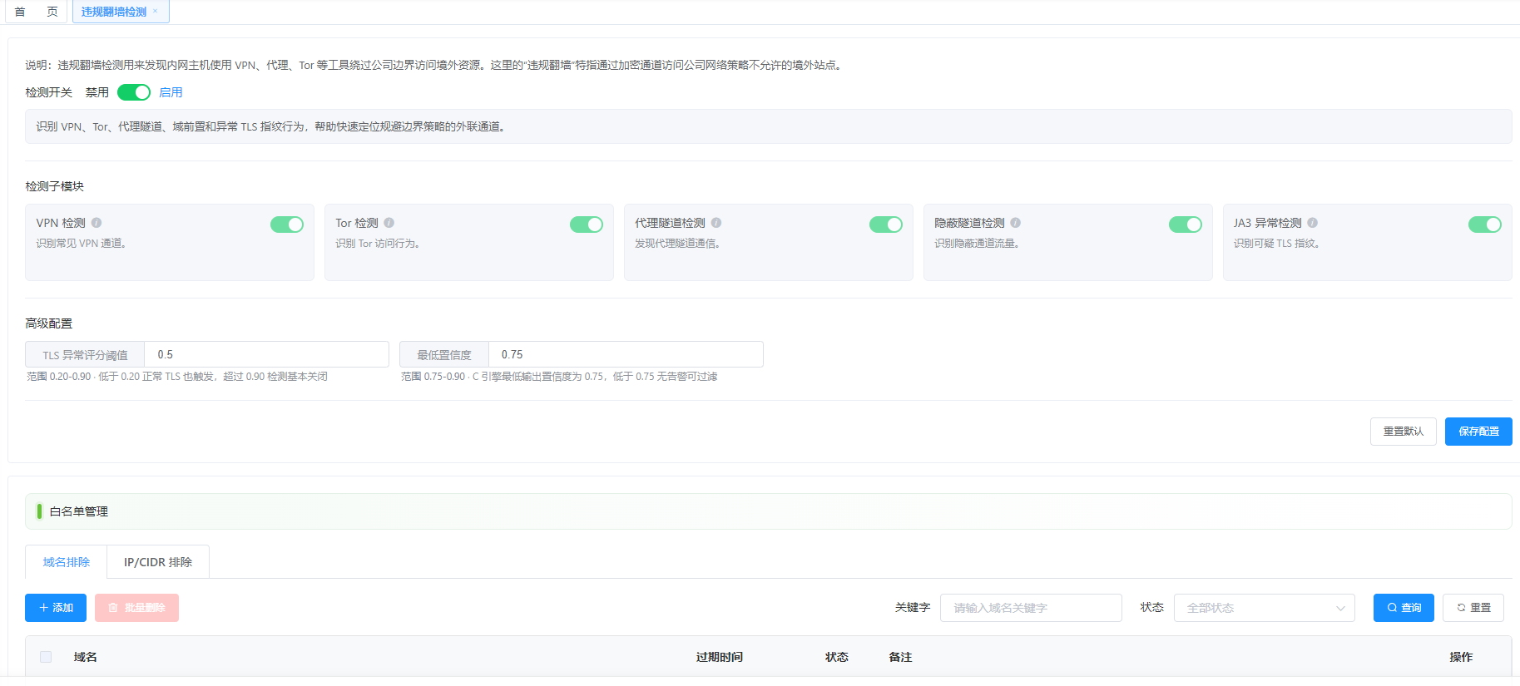Image resolution: width=1520 pixels, height=686 pixels.
Task: Switch to the IP/CIDR 排除 tab
Action: pyautogui.click(x=158, y=562)
